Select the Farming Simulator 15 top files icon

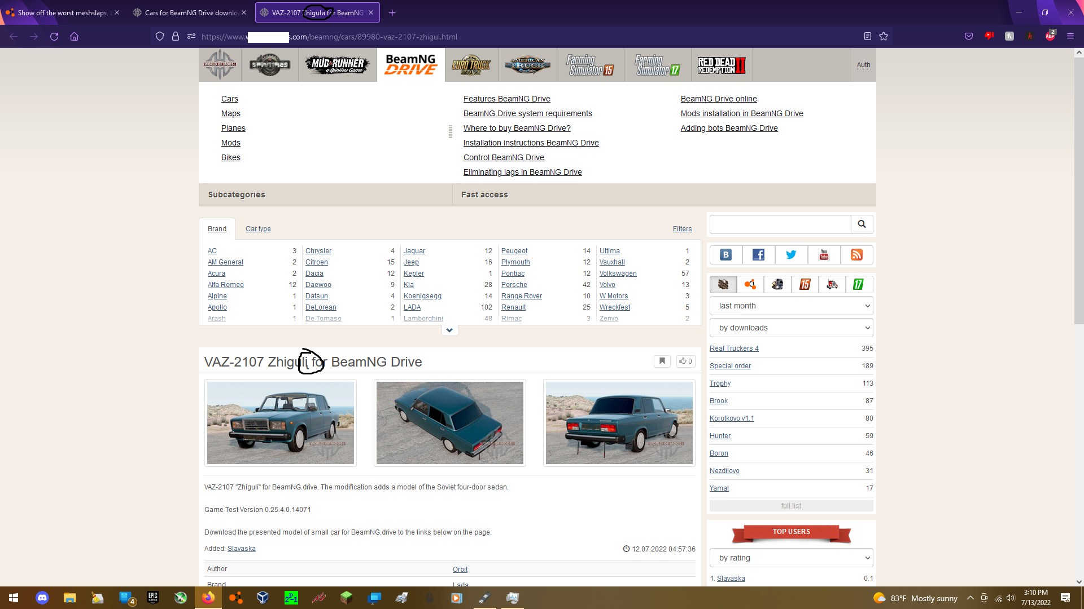(805, 284)
